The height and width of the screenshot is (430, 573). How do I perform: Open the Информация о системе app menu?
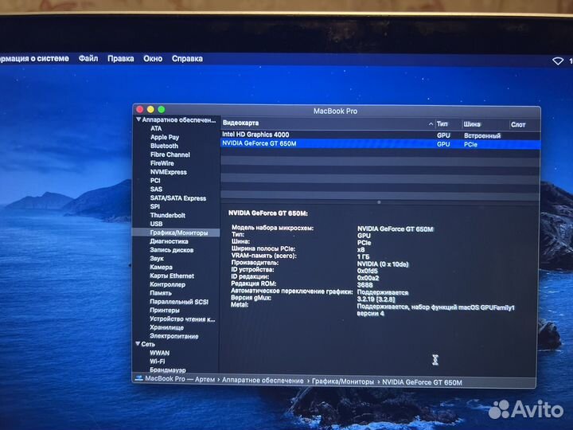[34, 58]
